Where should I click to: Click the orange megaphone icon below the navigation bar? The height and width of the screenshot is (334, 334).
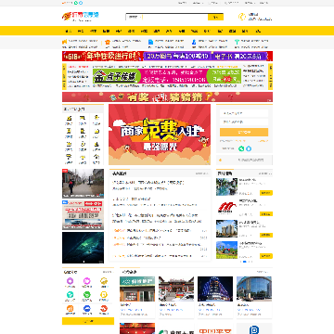click(65, 42)
